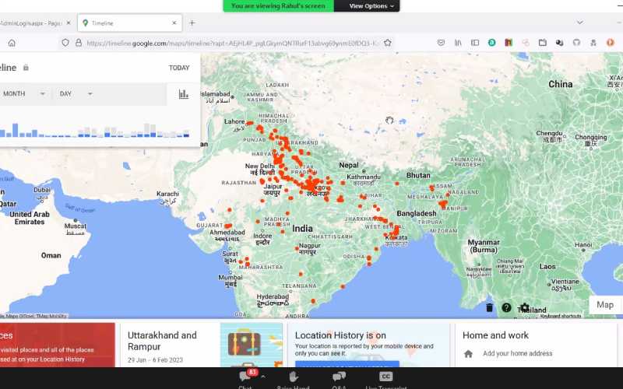Switch map type with Map button
Screen dimensions: 623x389
pyautogui.click(x=605, y=305)
